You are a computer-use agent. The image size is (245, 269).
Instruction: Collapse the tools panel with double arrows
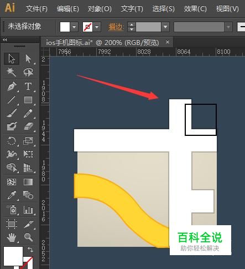coord(5,40)
